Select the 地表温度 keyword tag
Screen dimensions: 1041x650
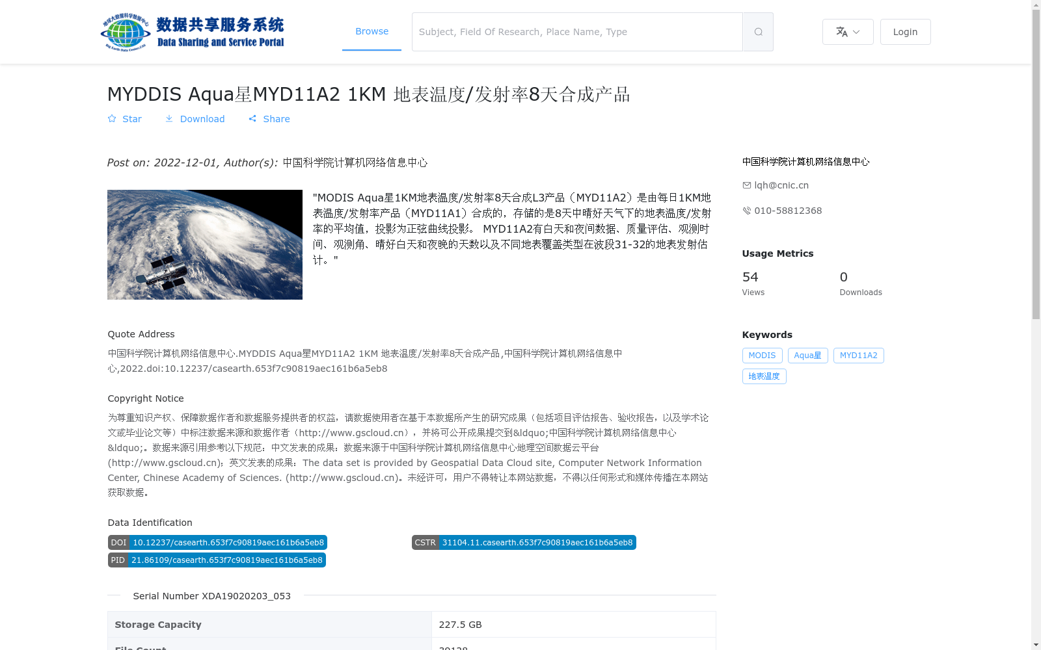(x=764, y=376)
